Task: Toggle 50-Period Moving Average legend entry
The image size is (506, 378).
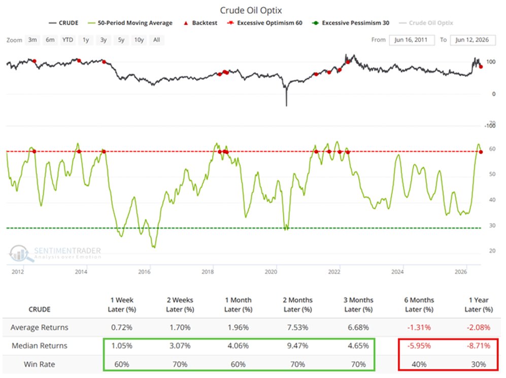Action: coord(130,23)
